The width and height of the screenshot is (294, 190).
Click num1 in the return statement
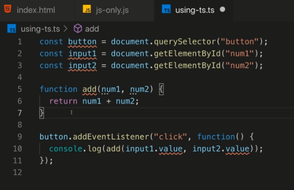tap(92, 102)
